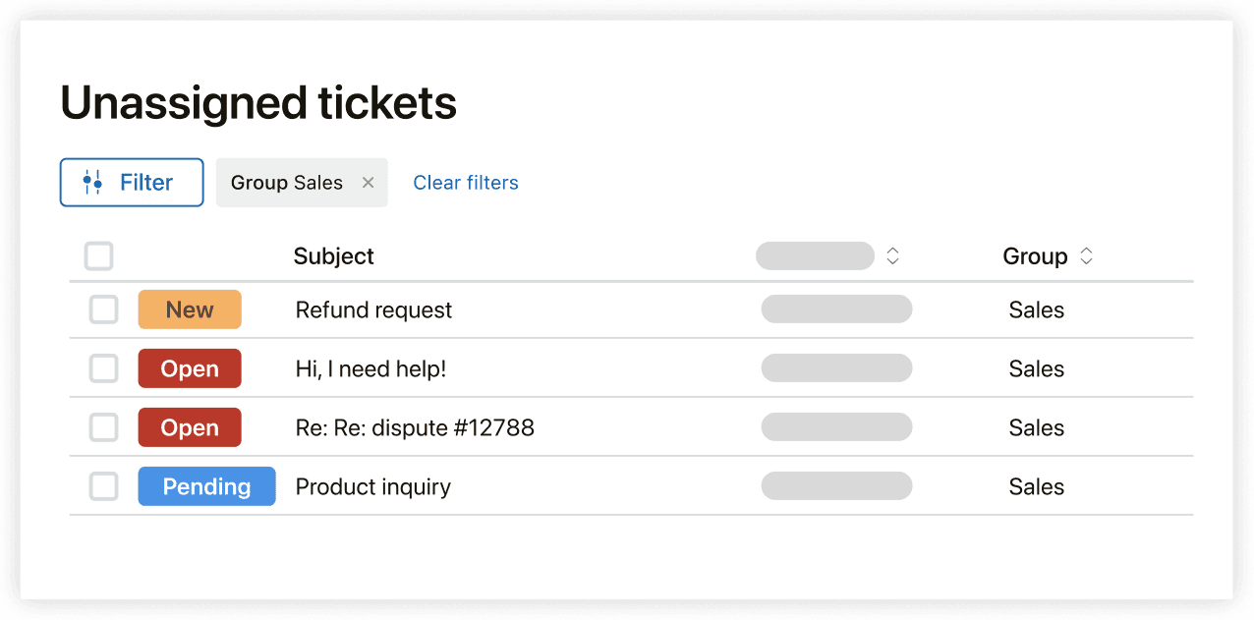1254x620 pixels.
Task: Click the Subject column header
Action: coord(333,255)
